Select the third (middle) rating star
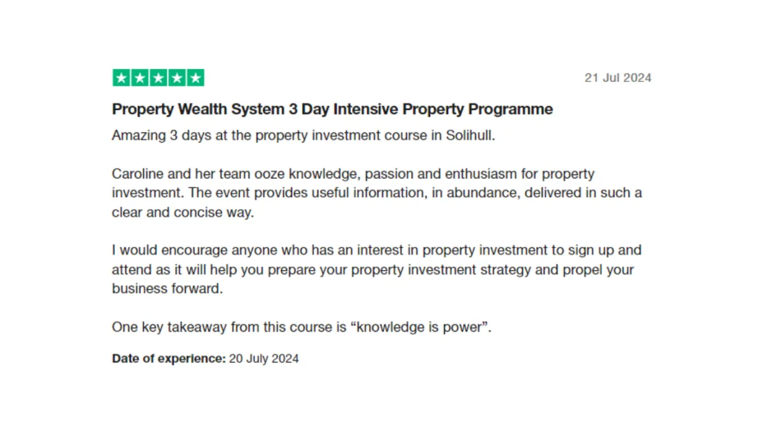This screenshot has height=431, width=767. (x=159, y=78)
